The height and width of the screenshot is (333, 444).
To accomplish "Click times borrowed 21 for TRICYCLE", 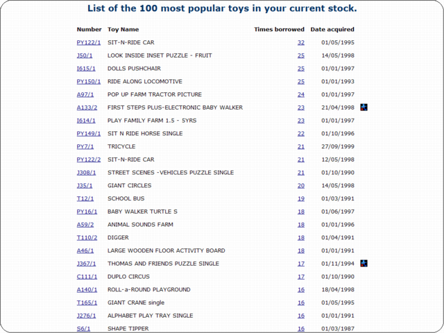I will (301, 146).
